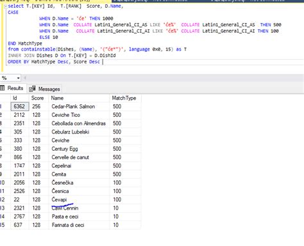Select the Id cell 2767
The image size is (304, 246).
[20, 217]
